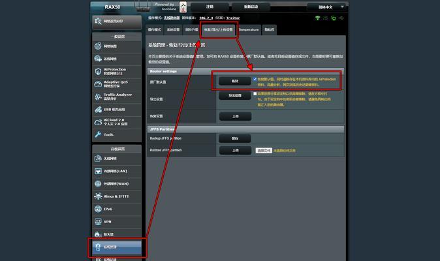Screen dimensions: 440x261
Task: Switch to the Firmware Upgrade tab
Action: click(x=192, y=30)
